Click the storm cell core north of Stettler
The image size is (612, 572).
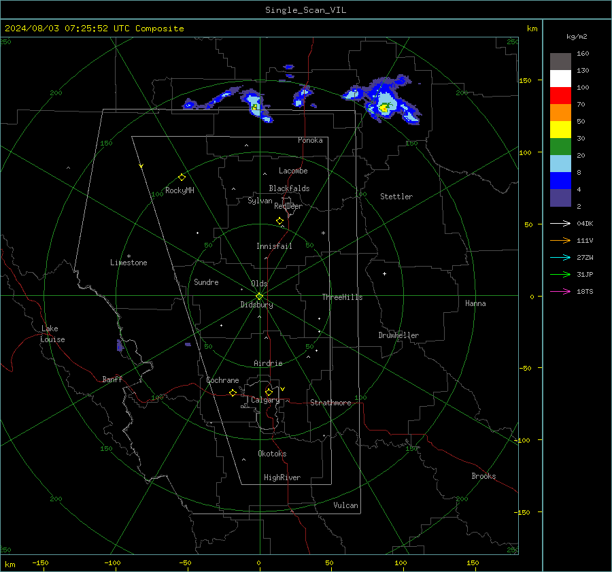(384, 107)
